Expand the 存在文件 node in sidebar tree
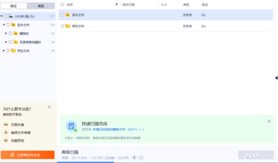This screenshot has width=278, height=163. click(x=4, y=50)
